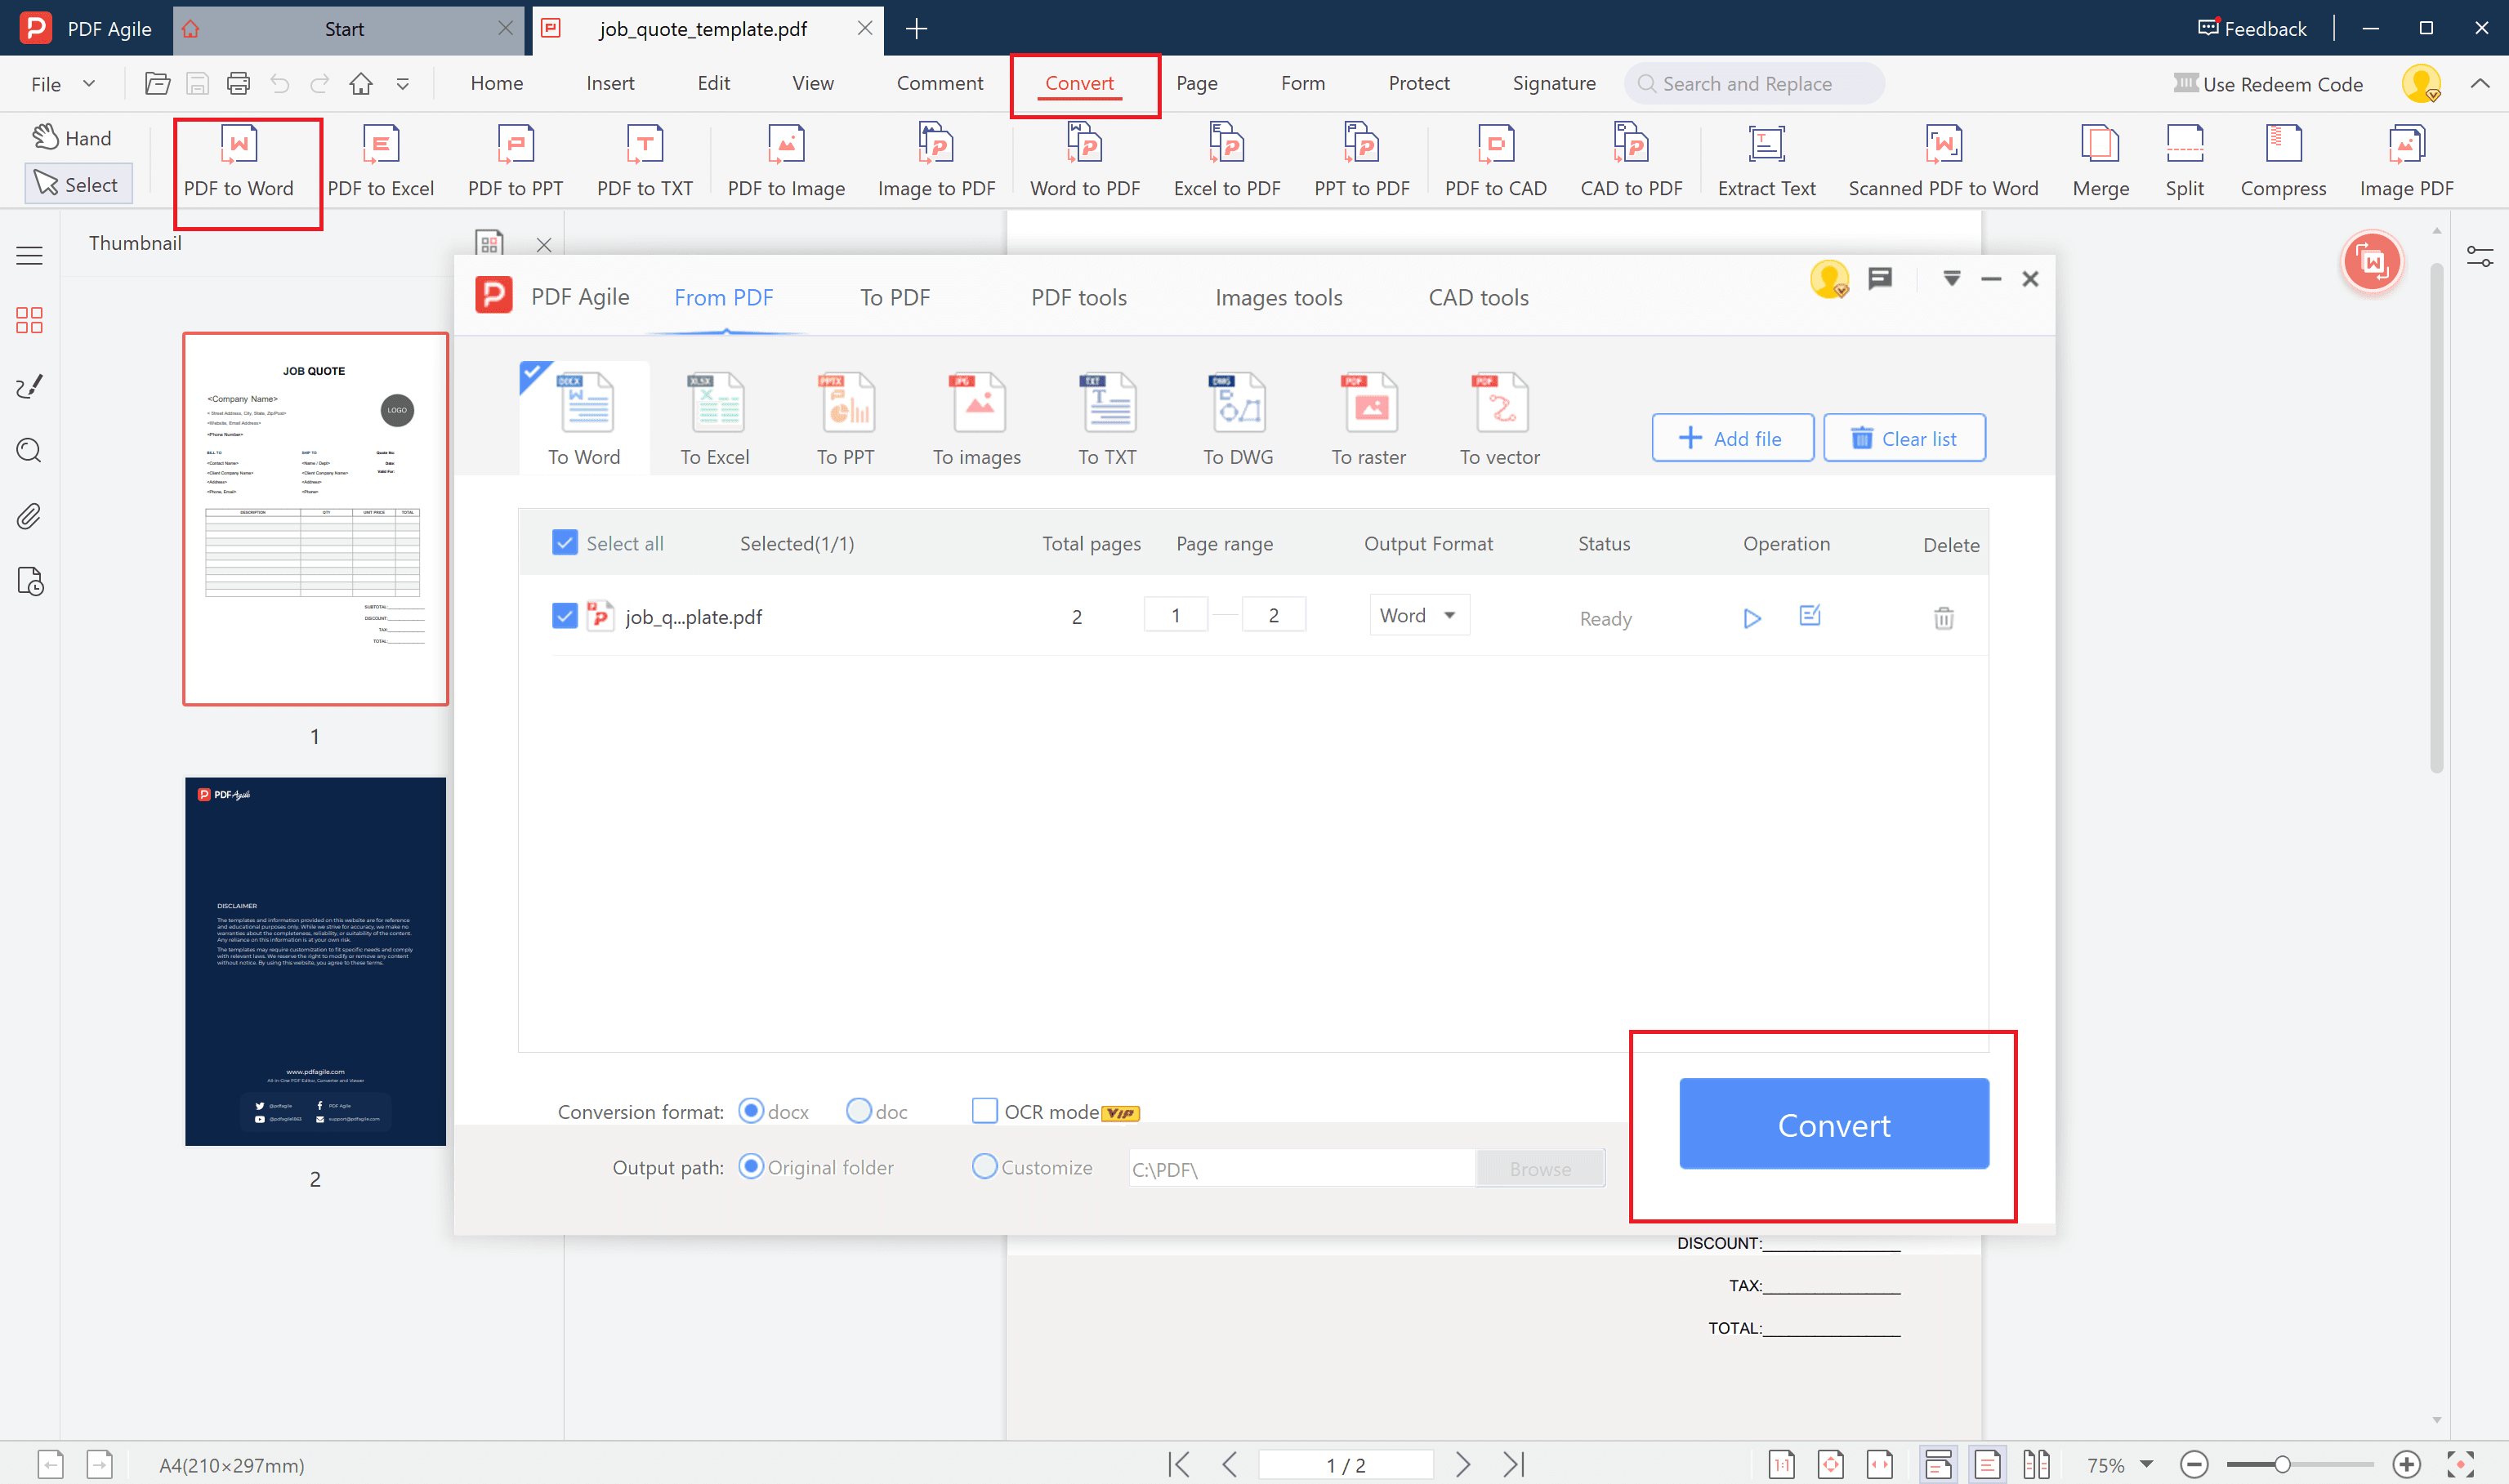The width and height of the screenshot is (2509, 1484).
Task: Enable the OCR mode checkbox
Action: pyautogui.click(x=984, y=1111)
